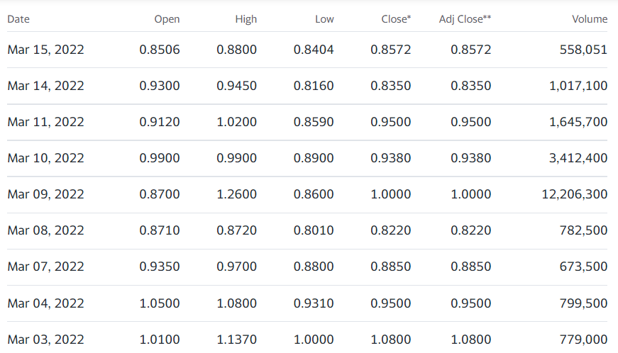
Task: Select the Mar 09, 2022 date cell
Action: (45, 194)
